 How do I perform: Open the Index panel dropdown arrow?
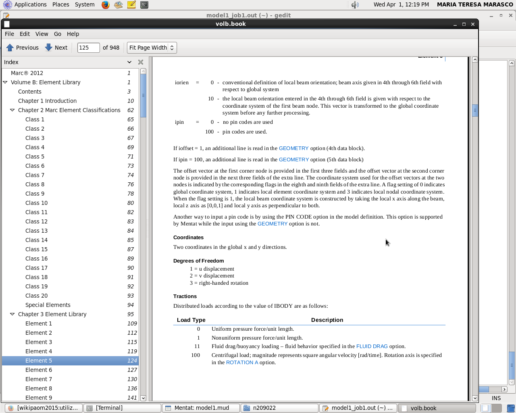click(x=129, y=62)
